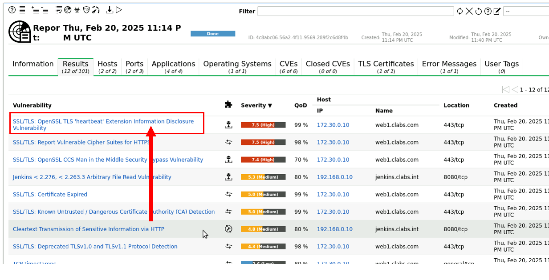Click the add to assets icon
This screenshot has width=549, height=280.
(x=35, y=10)
